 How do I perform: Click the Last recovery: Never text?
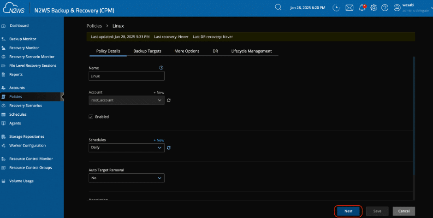[x=171, y=37]
